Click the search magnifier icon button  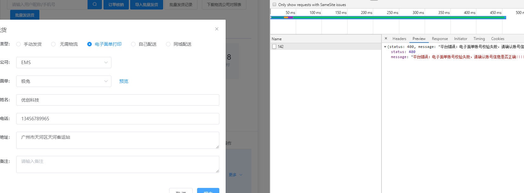pos(95,4)
